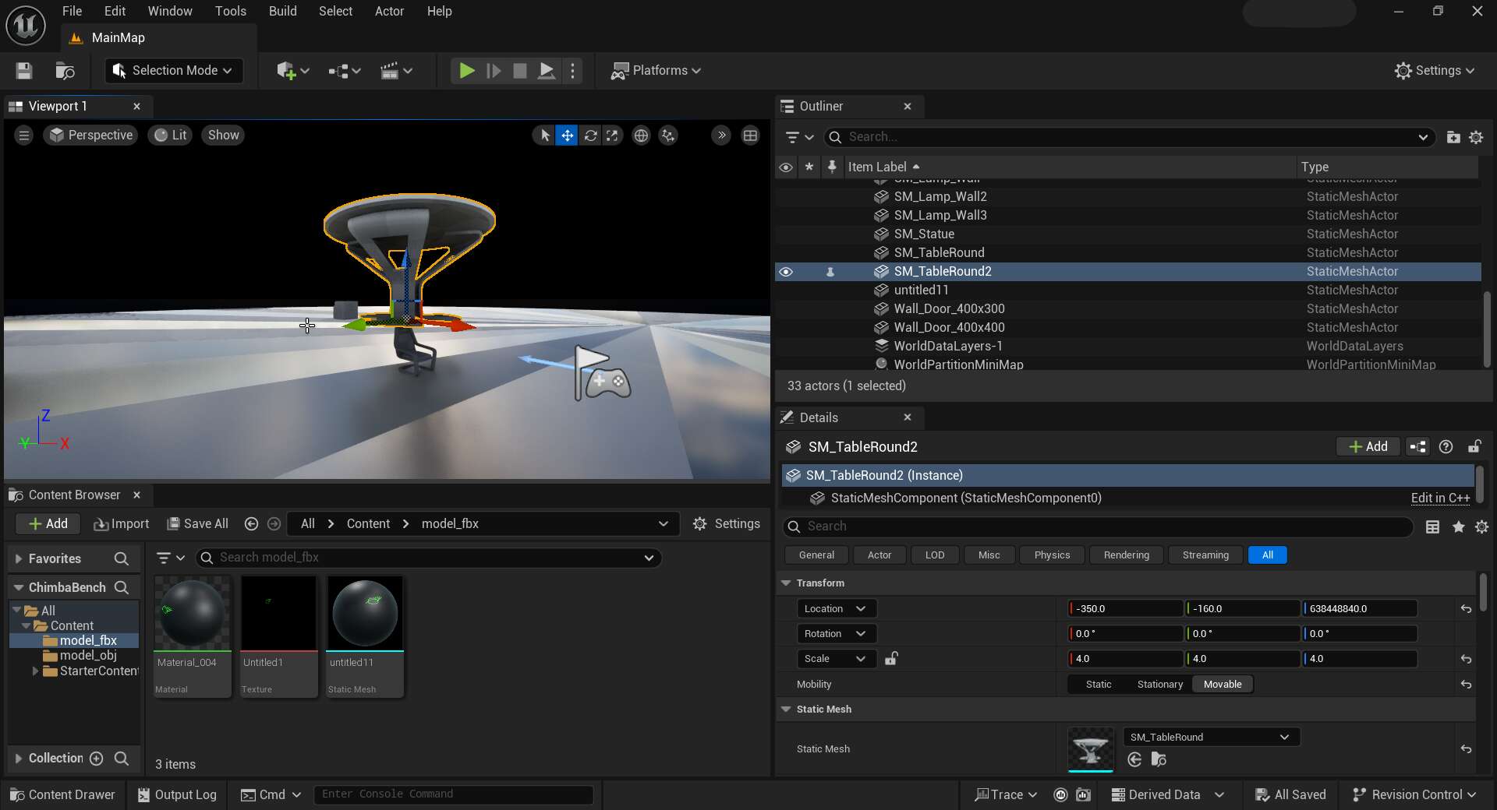Open the Build menu
The image size is (1497, 810).
click(x=282, y=11)
